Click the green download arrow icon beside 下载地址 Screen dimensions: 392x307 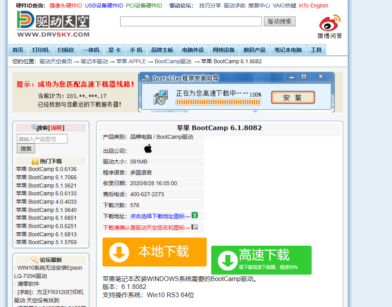coord(193,216)
